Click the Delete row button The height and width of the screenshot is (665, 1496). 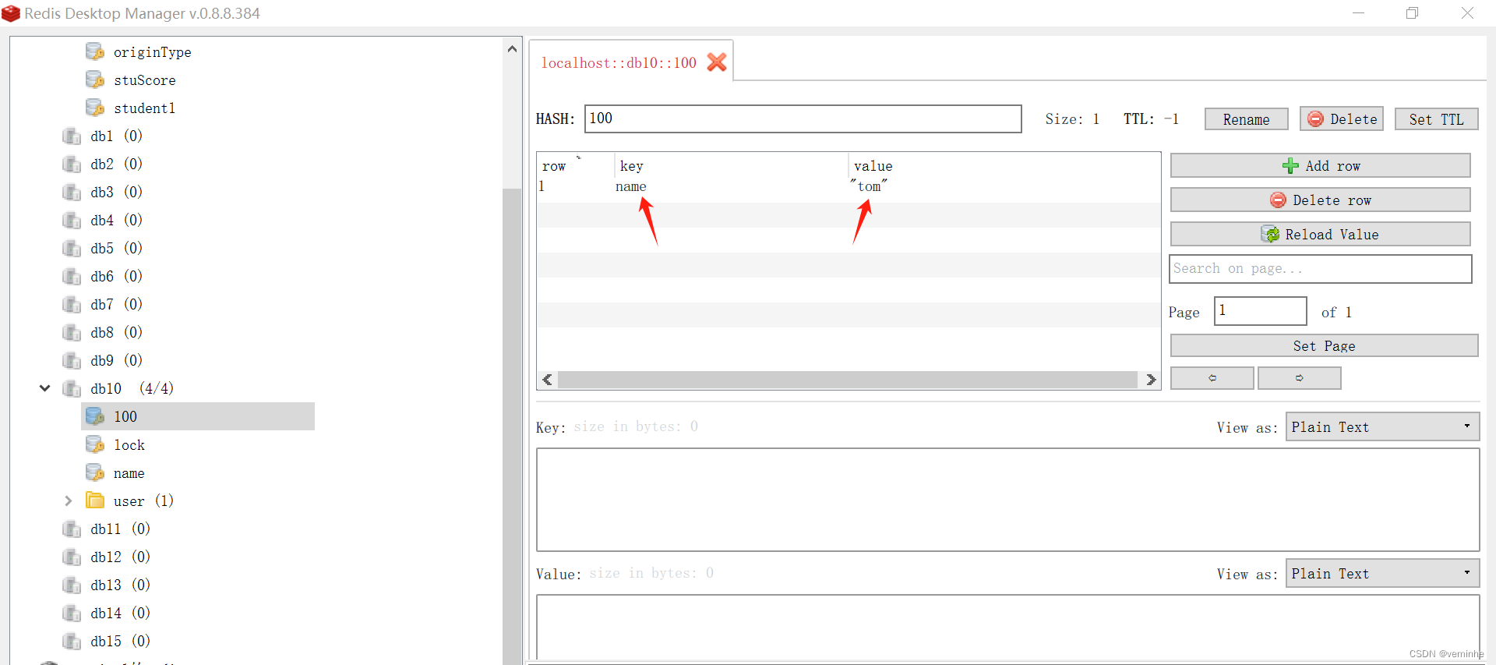tap(1320, 200)
